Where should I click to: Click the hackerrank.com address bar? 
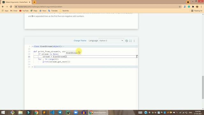[x=96, y=7]
